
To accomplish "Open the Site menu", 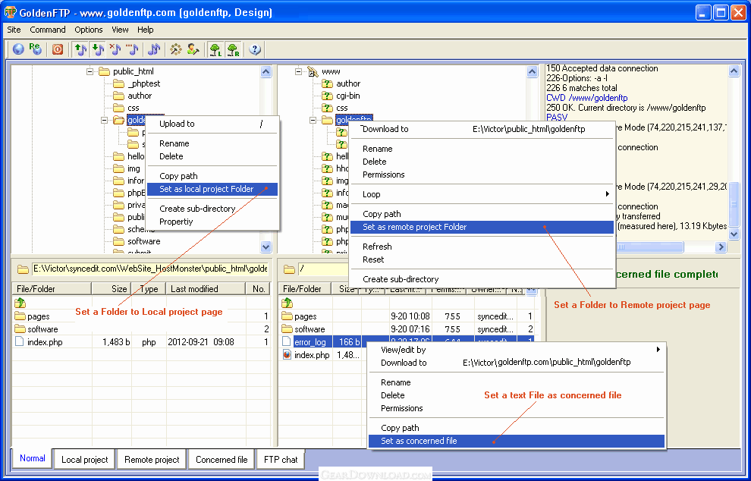I will point(14,30).
